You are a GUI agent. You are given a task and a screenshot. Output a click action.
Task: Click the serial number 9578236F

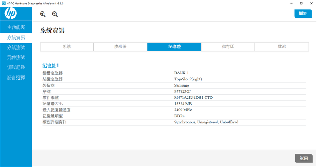click(x=182, y=91)
